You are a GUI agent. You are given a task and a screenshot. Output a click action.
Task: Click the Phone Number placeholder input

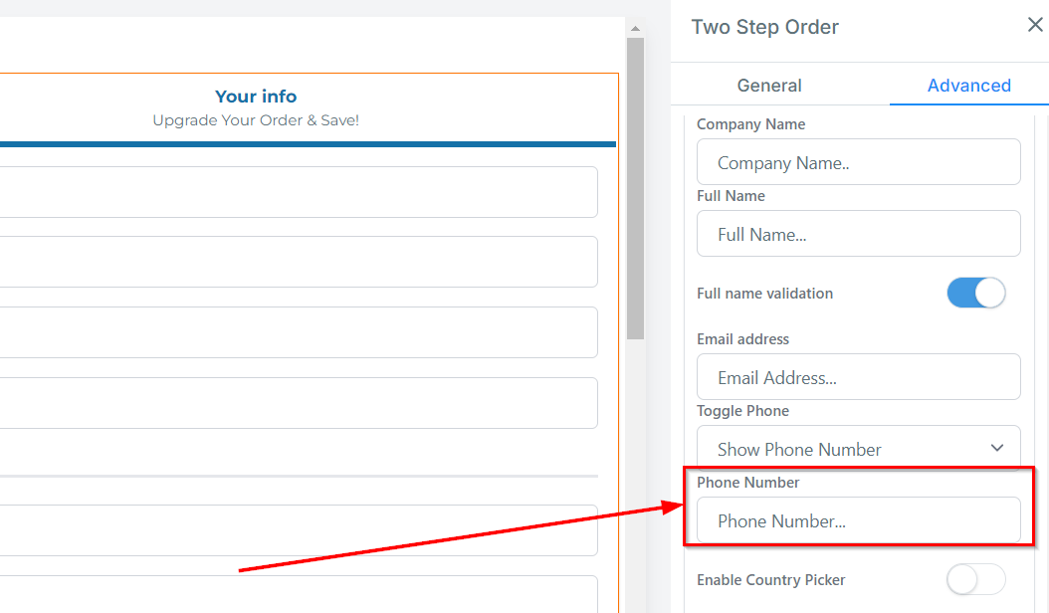858,520
